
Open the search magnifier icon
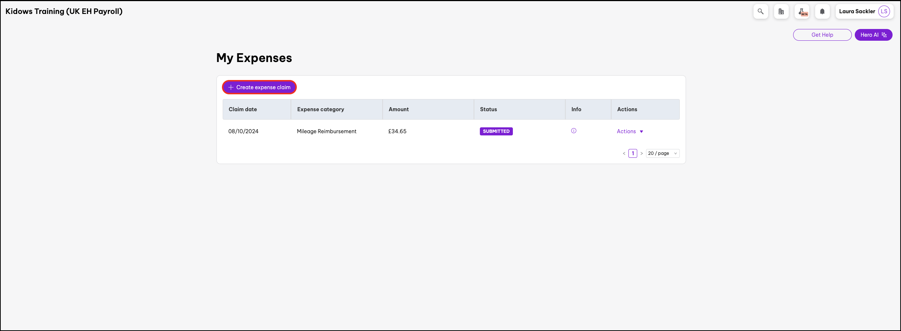[x=760, y=11]
